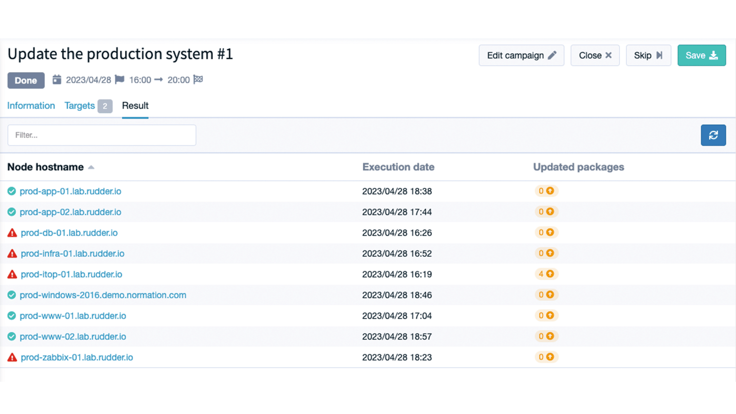This screenshot has width=736, height=414.
Task: Switch to the Information tab
Action: pyautogui.click(x=31, y=106)
